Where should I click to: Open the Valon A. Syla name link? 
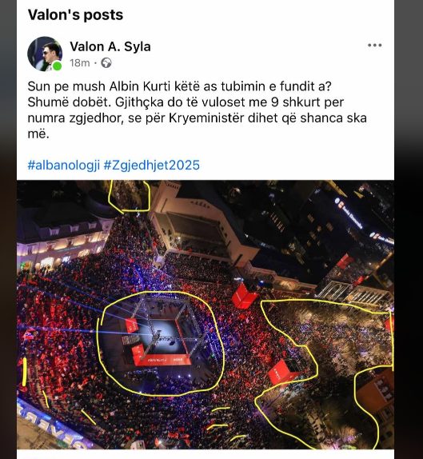click(x=110, y=46)
